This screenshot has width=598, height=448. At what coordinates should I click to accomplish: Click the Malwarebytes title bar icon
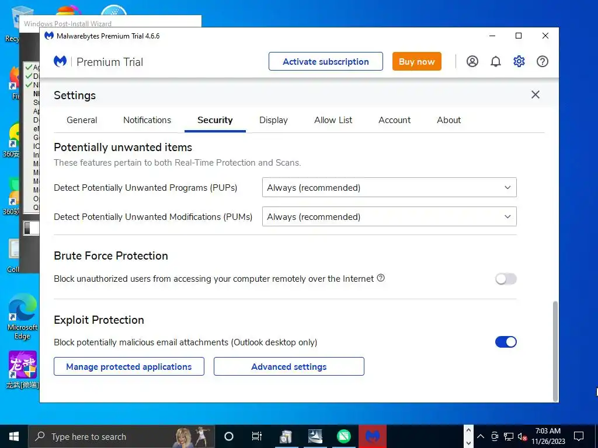(x=49, y=36)
